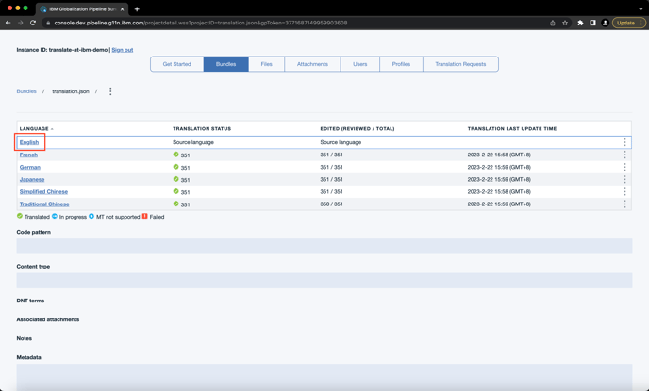This screenshot has height=391, width=649.
Task: Expand the tab search chevron in title bar
Action: point(641,9)
